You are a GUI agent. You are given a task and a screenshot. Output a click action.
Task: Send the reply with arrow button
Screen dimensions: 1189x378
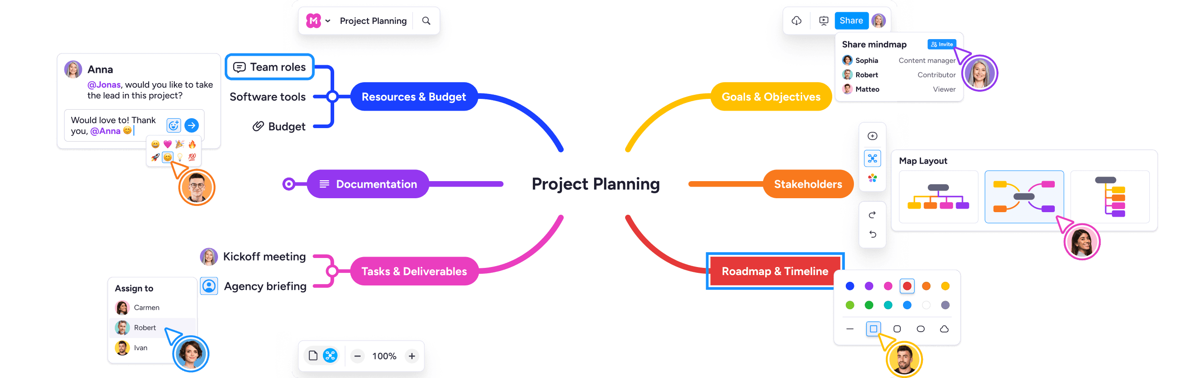pos(191,125)
